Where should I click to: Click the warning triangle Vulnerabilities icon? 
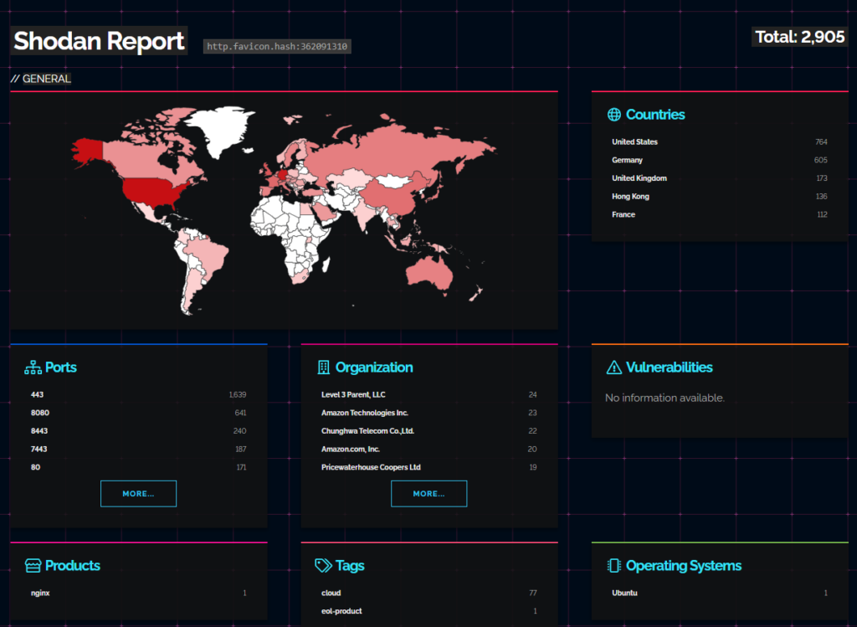tap(613, 367)
